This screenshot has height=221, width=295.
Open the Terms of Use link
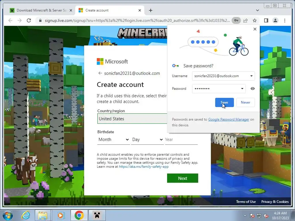[246, 202]
